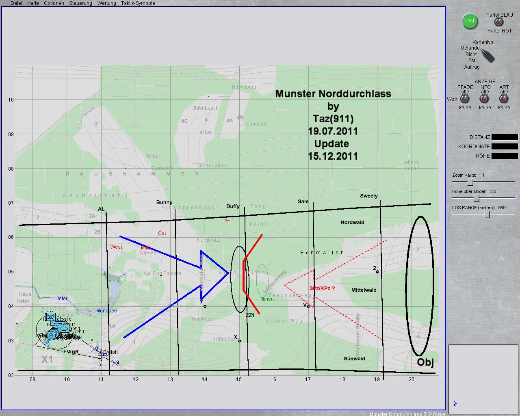Toggle the ART display switch
Viewport: 520px width, 416px height.
click(504, 100)
